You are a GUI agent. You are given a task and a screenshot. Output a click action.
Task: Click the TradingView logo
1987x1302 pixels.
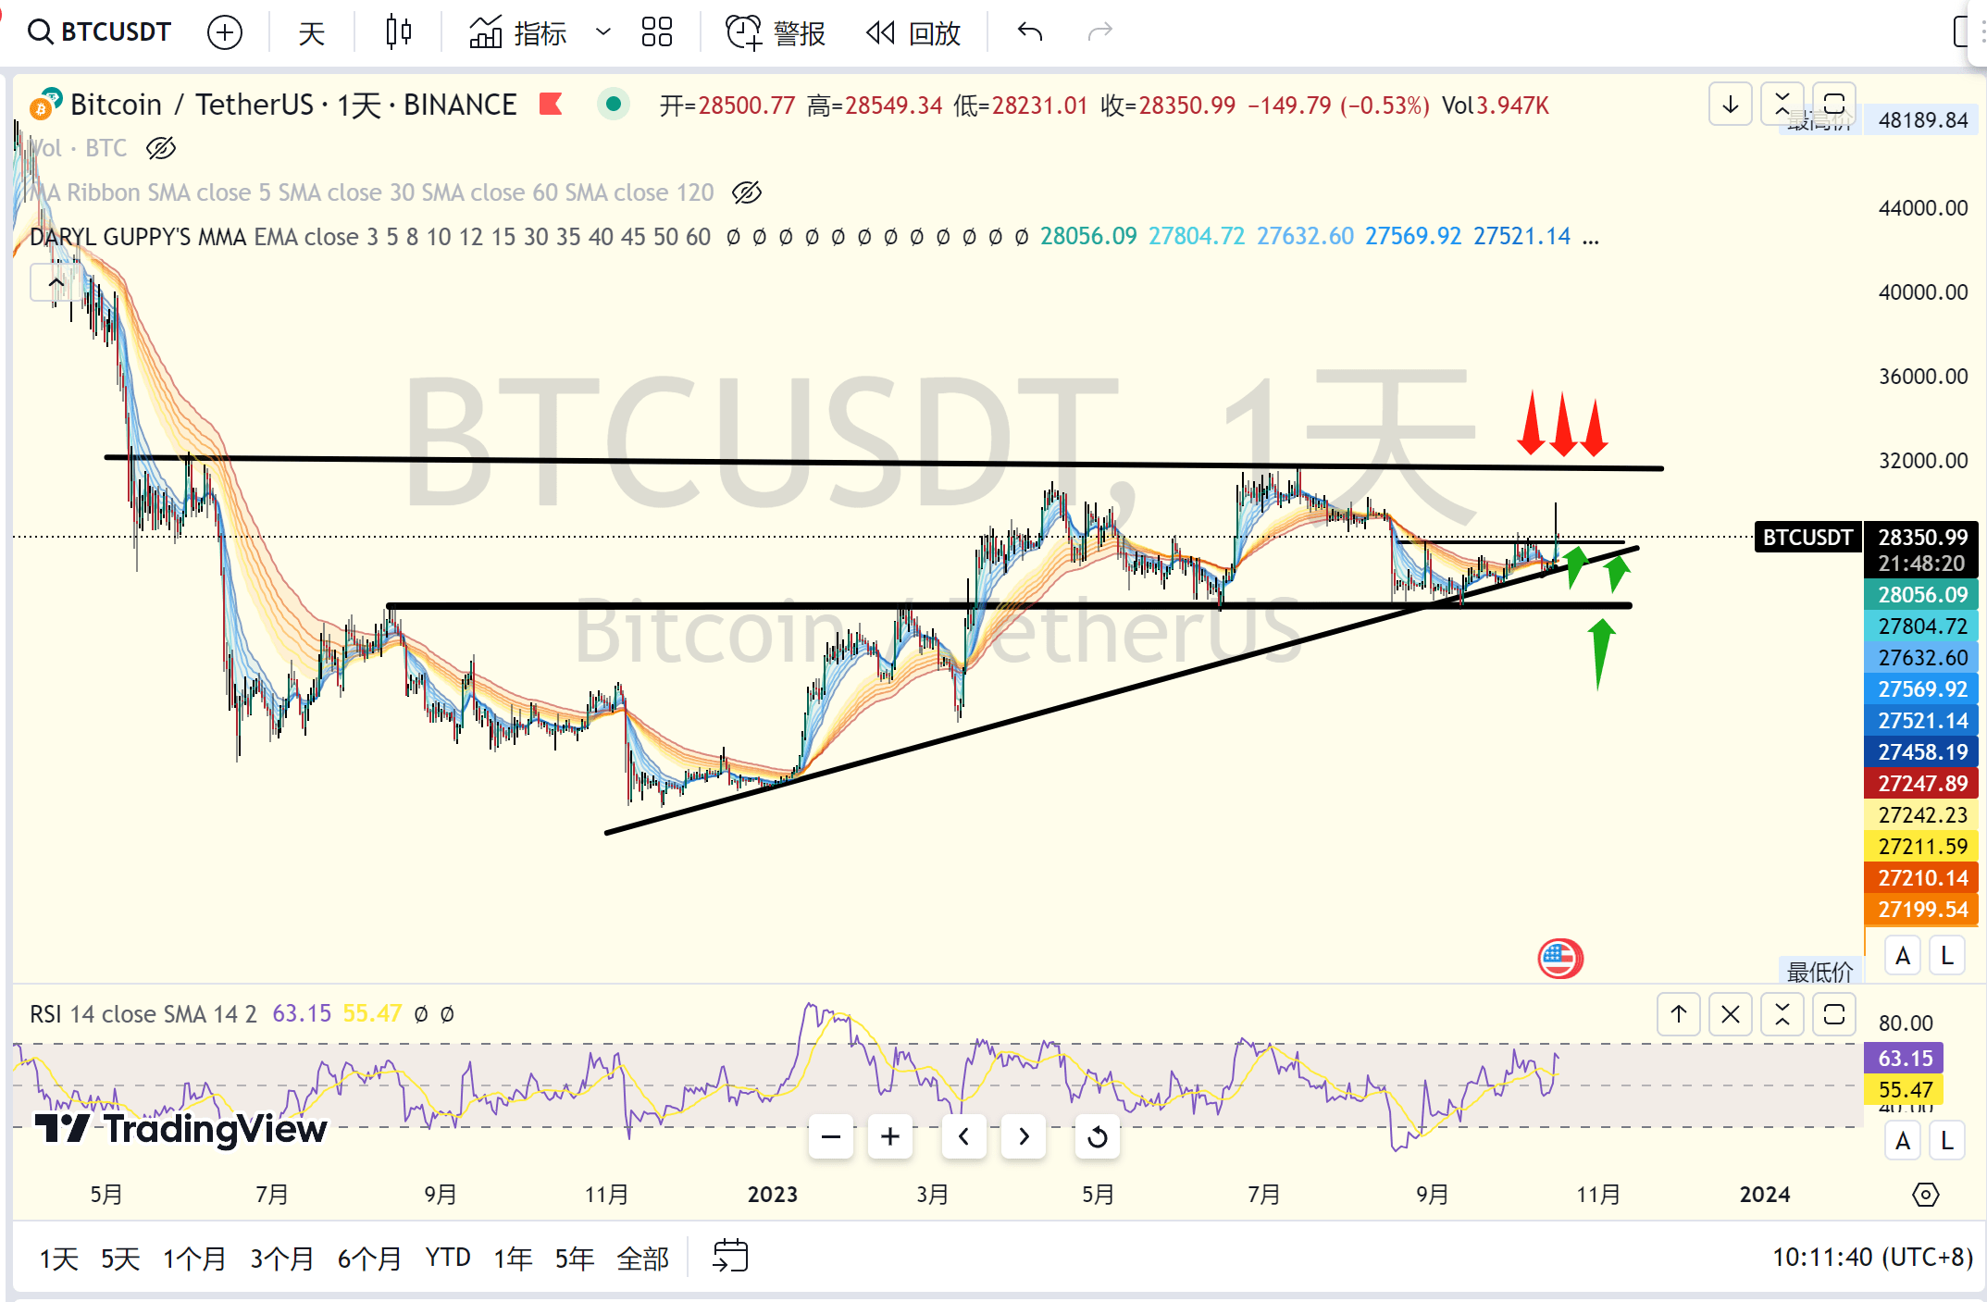(x=180, y=1129)
